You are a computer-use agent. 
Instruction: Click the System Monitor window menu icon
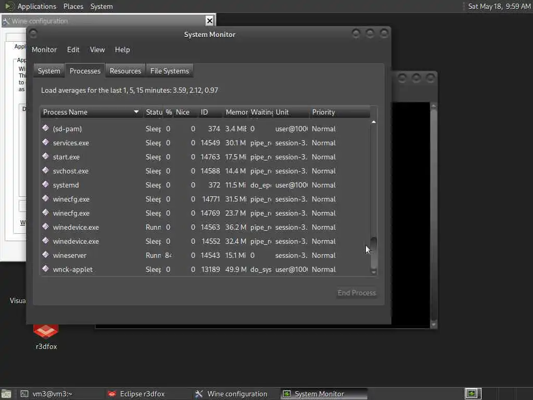pos(33,34)
